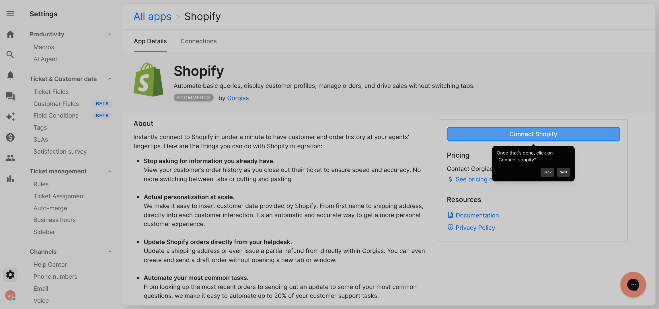Collapse the Channels section
659x309 pixels.
(110, 252)
